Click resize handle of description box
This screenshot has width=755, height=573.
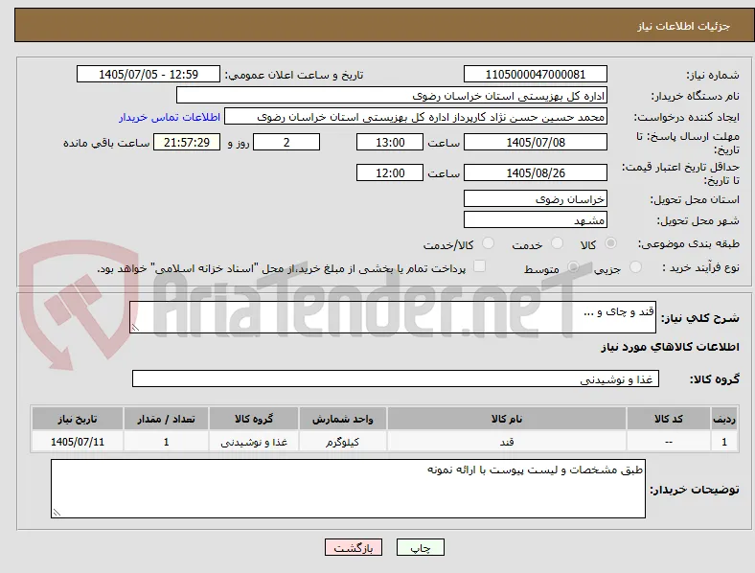tap(135, 328)
